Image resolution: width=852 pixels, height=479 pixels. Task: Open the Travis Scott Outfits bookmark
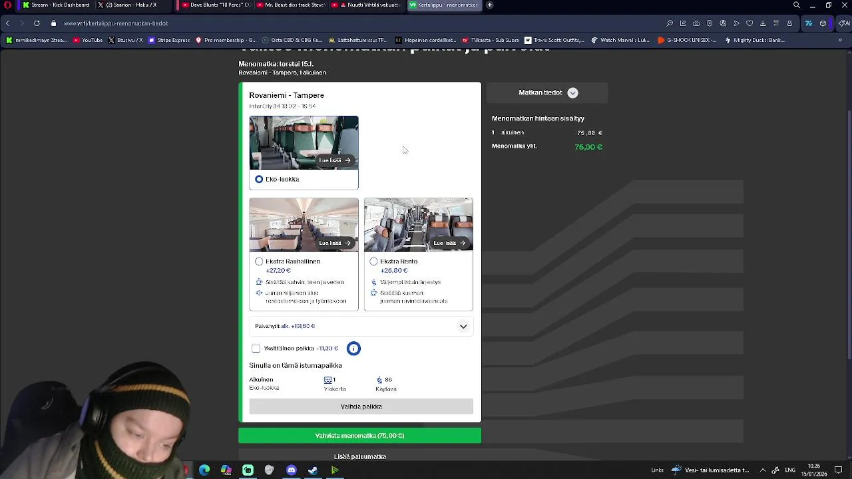[x=554, y=40]
